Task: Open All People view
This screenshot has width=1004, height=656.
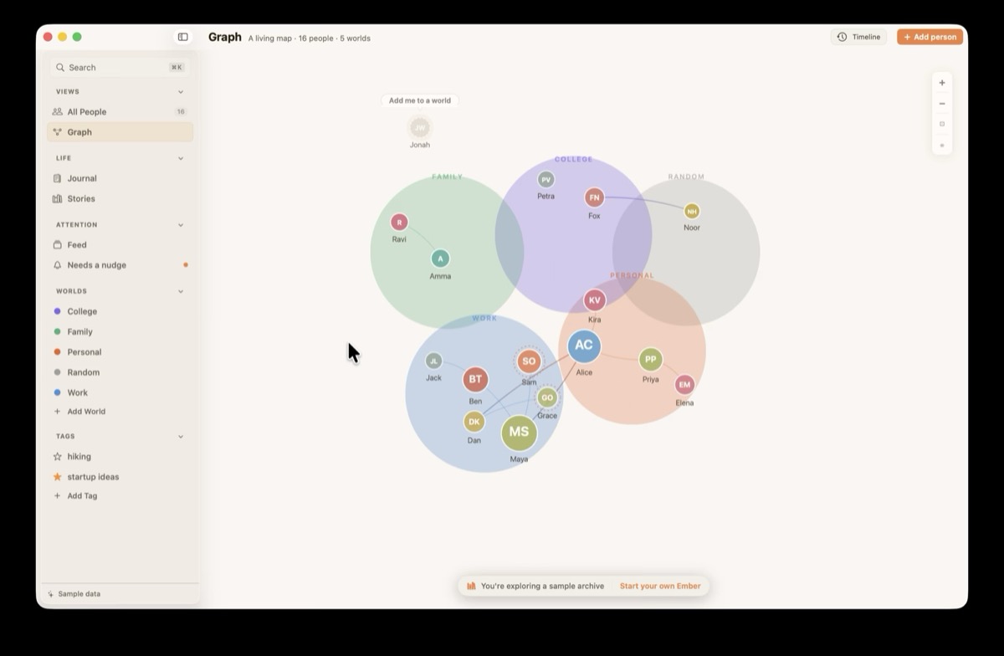Action: (120, 111)
